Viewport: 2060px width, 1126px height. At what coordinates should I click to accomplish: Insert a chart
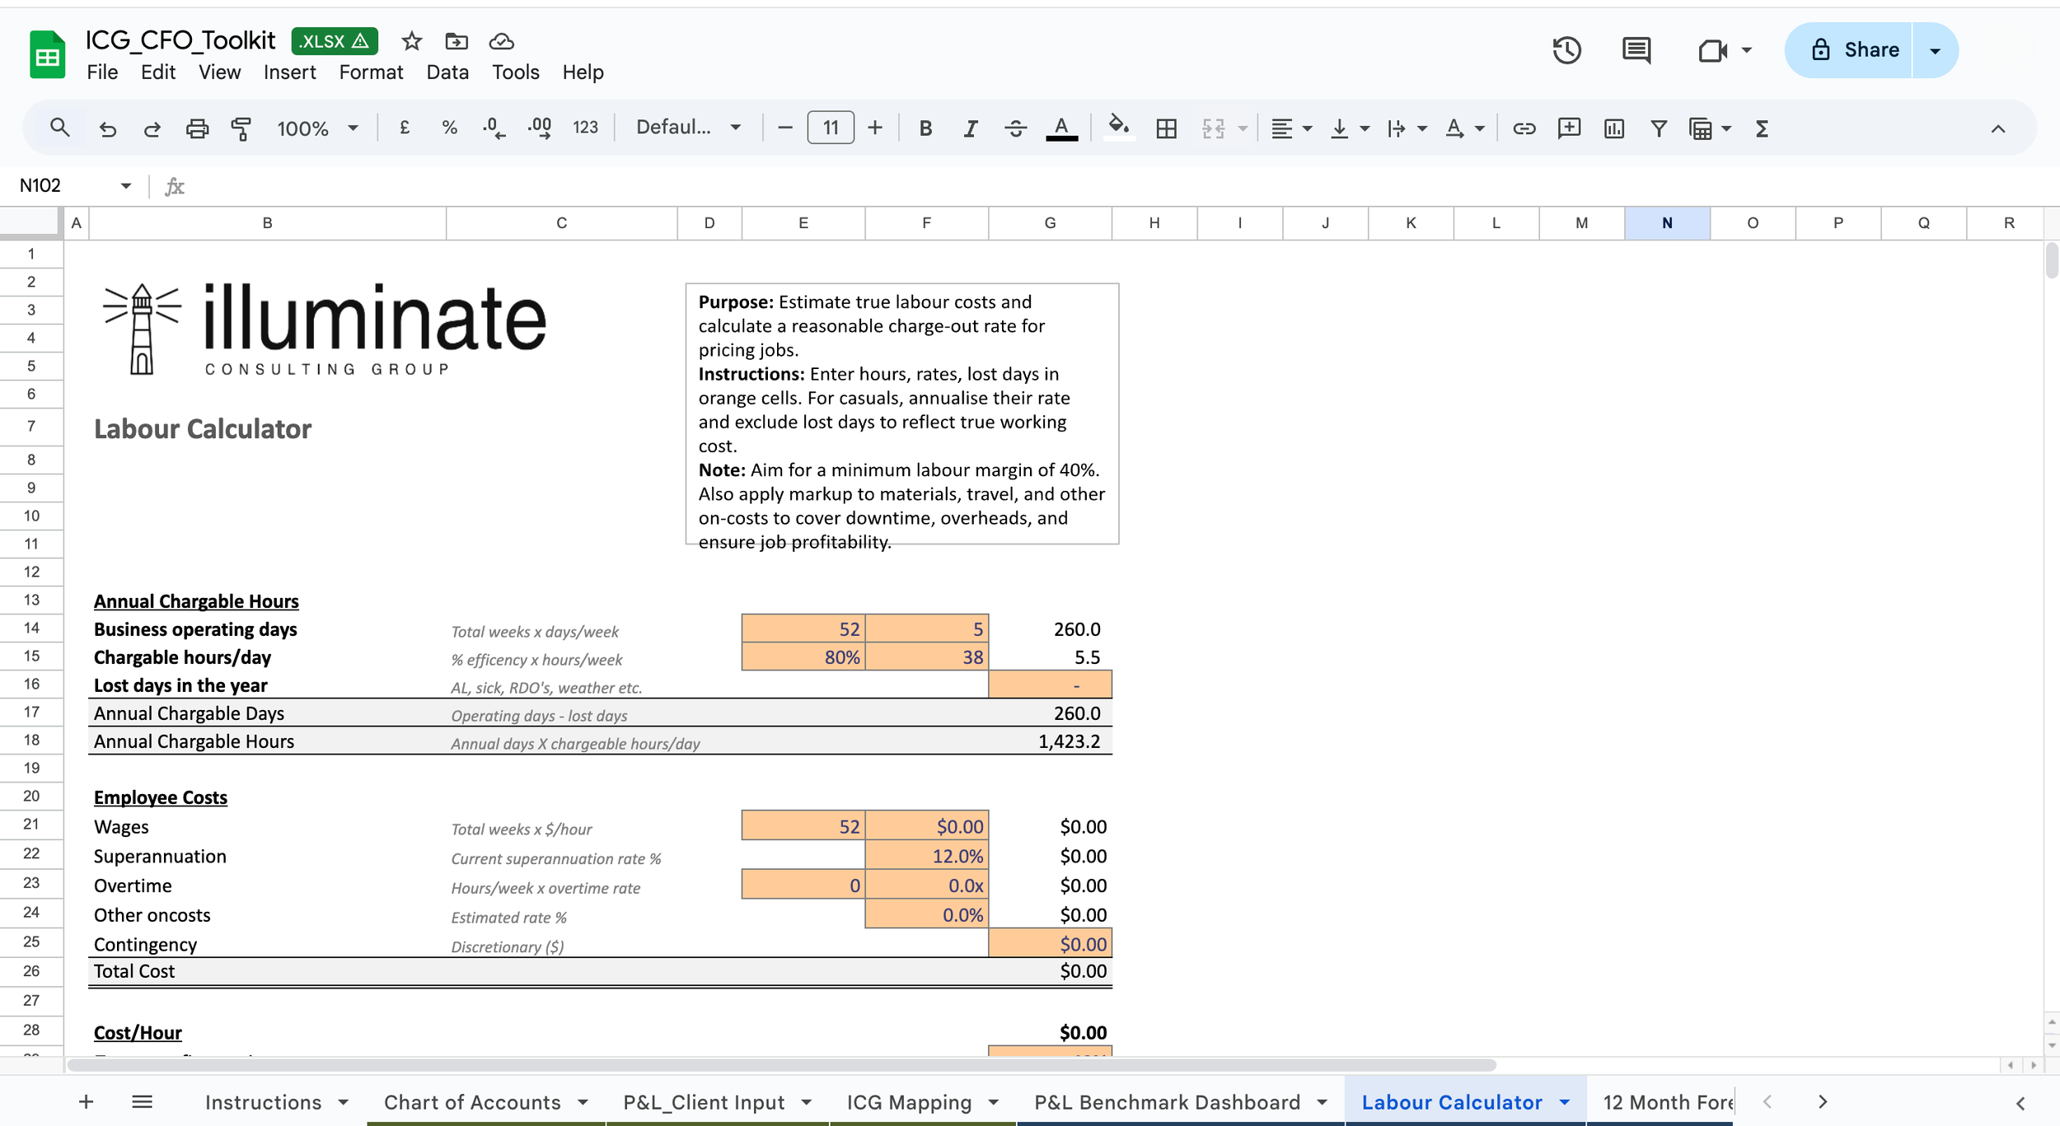coord(1614,128)
